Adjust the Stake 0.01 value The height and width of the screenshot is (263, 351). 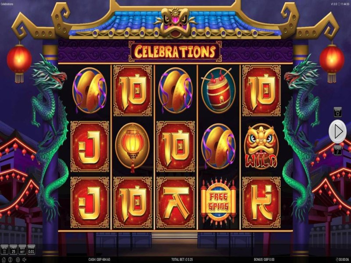31,250
